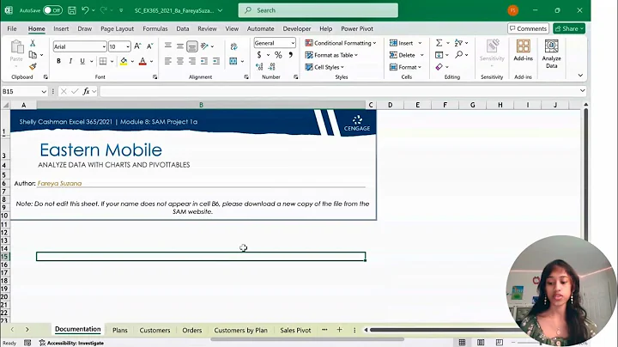This screenshot has height=347, width=618.
Task: Expand Cell Styles menu
Action: pos(324,67)
